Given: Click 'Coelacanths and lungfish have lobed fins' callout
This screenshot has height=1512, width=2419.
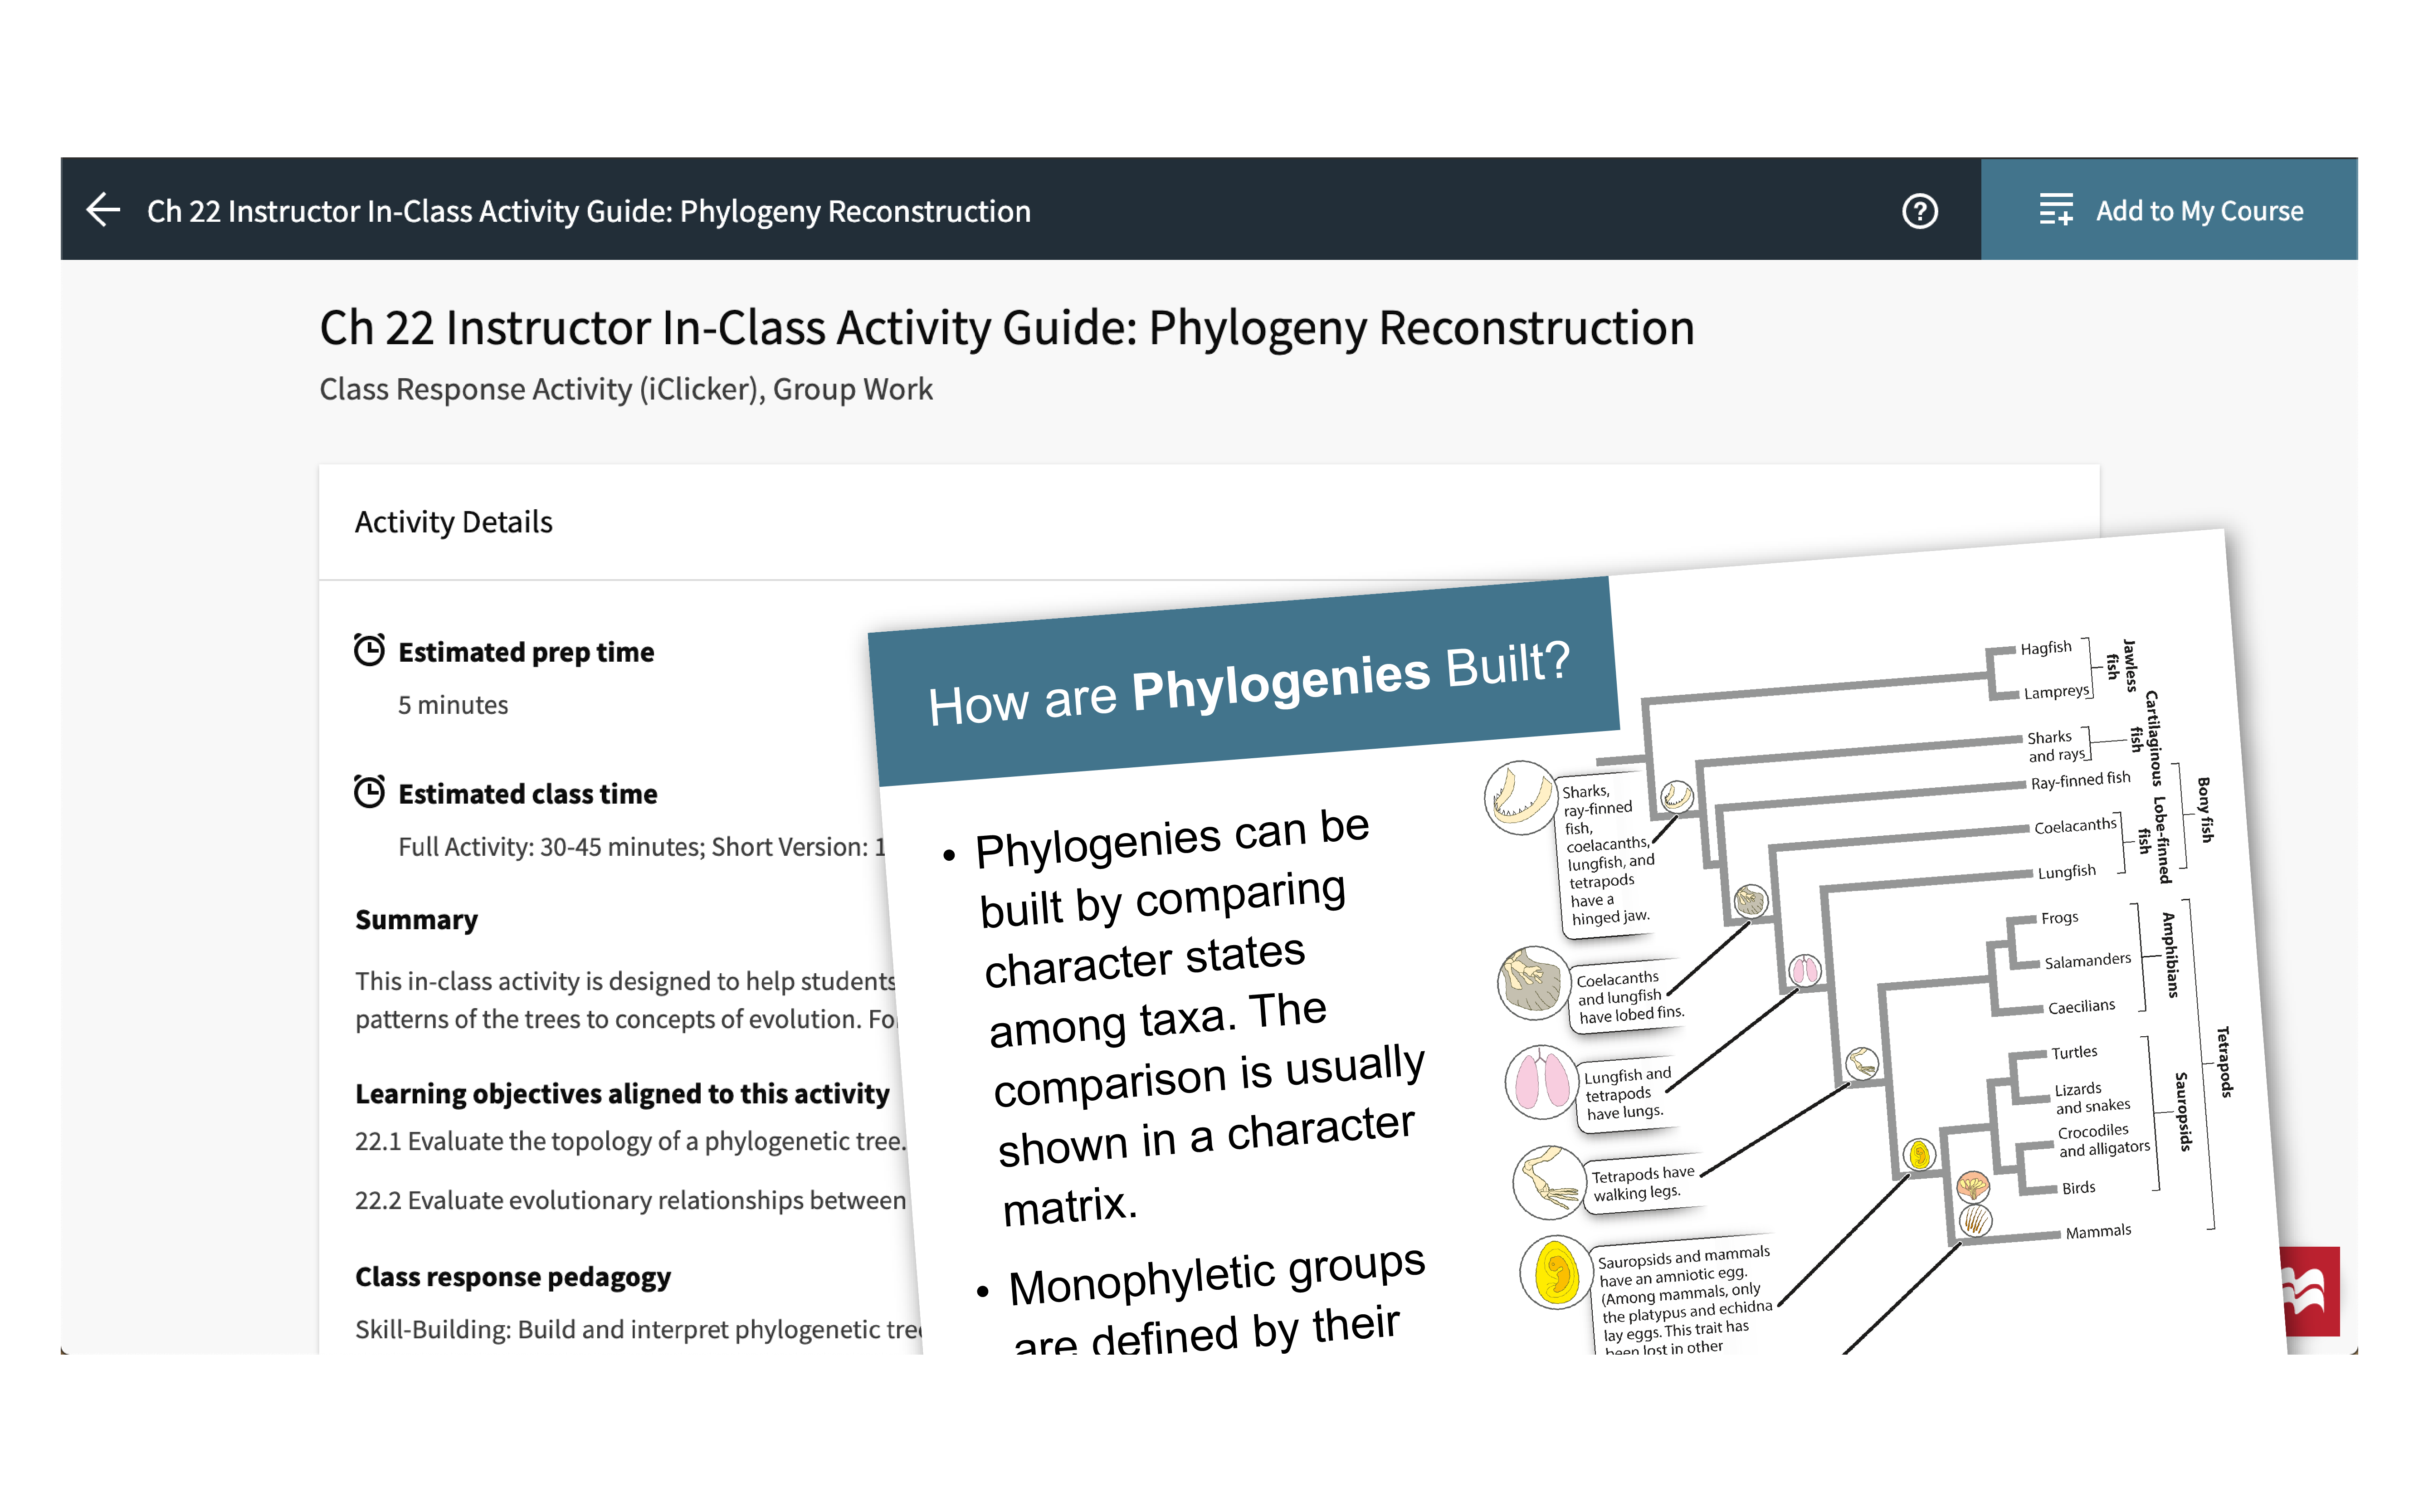Looking at the screenshot, I should (1628, 997).
